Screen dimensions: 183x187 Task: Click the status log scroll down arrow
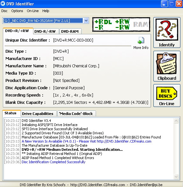pos(176,177)
